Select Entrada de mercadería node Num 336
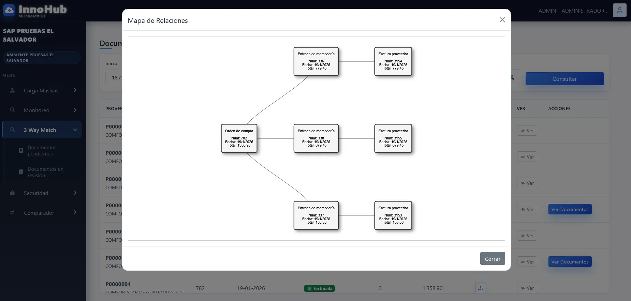This screenshot has width=631, height=301. pos(316,61)
